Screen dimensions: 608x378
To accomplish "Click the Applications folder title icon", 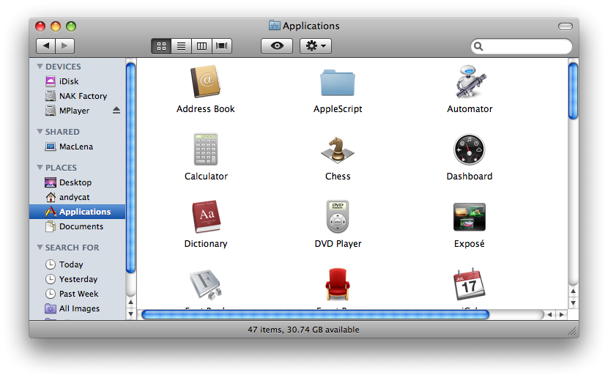I will (x=274, y=26).
